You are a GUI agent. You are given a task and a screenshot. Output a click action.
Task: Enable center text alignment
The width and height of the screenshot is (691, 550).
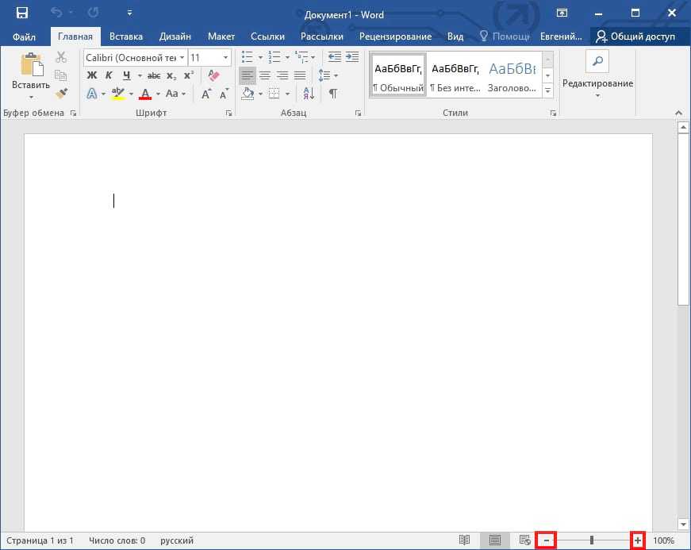(265, 75)
